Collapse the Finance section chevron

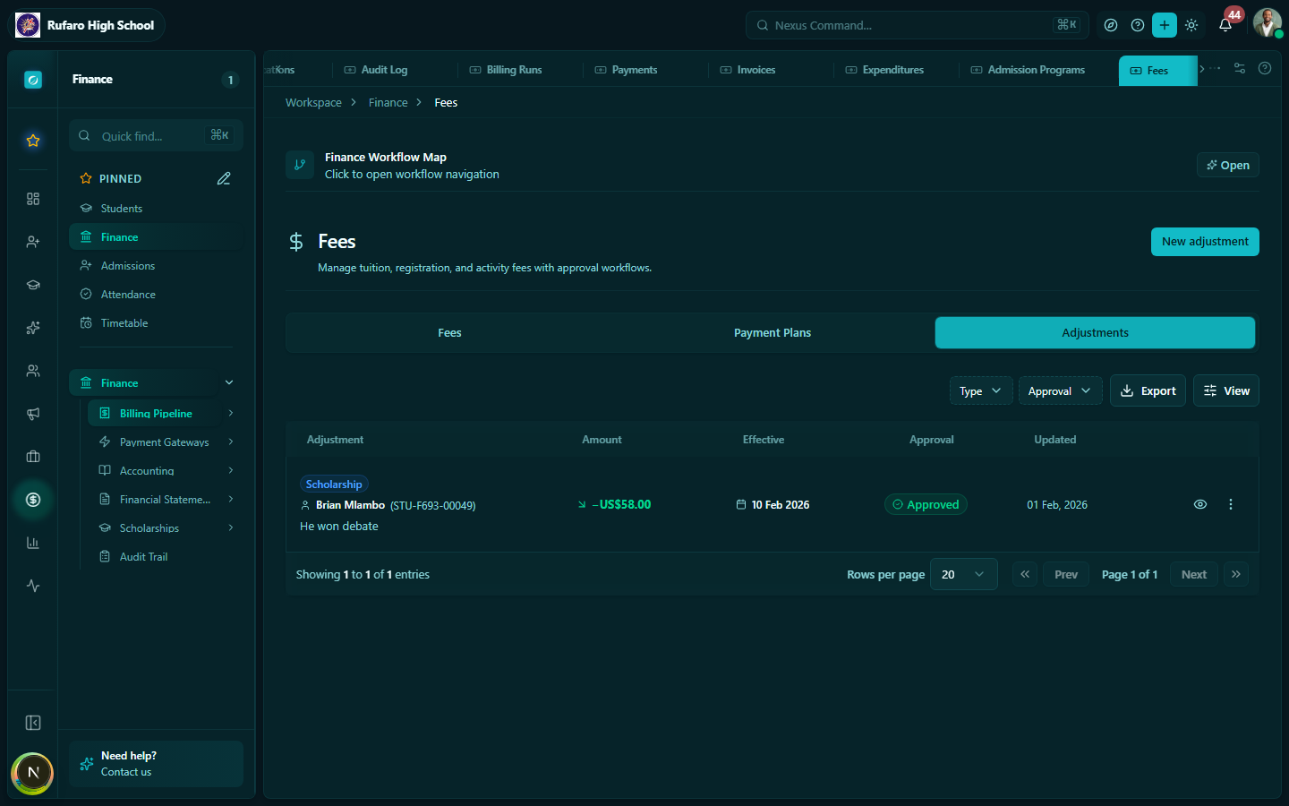click(229, 382)
